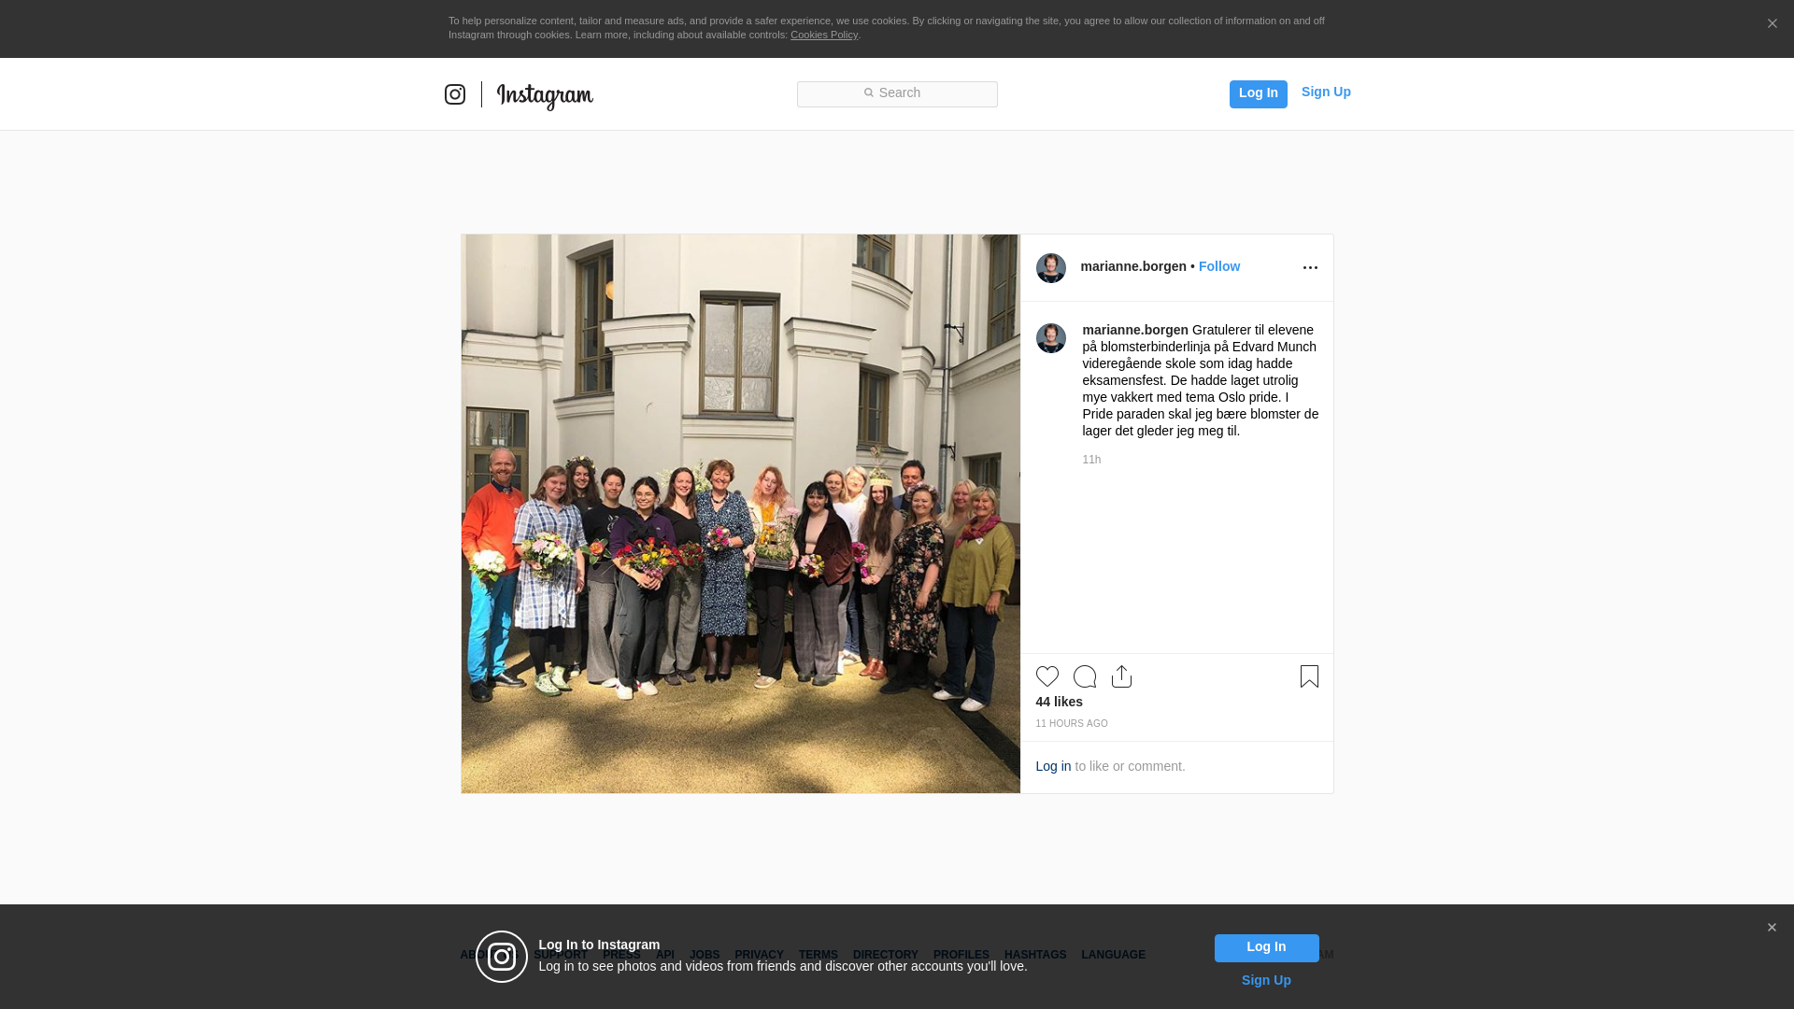Image resolution: width=1794 pixels, height=1009 pixels.
Task: Click the 11h caption timestamp
Action: (x=1091, y=460)
